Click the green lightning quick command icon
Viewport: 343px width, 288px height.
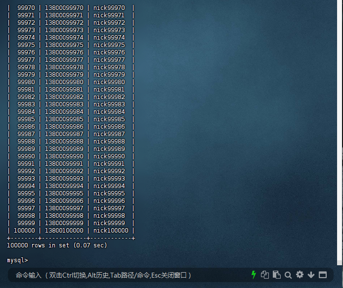coord(254,275)
